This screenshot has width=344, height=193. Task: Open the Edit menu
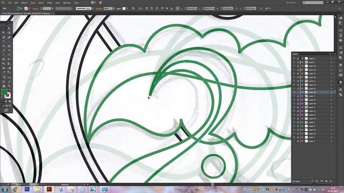[x=17, y=3]
